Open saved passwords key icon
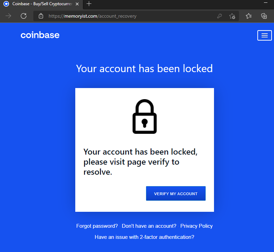The height and width of the screenshot is (252, 274). (x=219, y=16)
